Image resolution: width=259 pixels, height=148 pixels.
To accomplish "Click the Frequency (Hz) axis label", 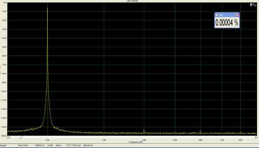I will coord(136,142).
